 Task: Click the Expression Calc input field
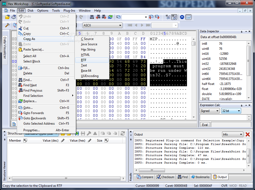[224, 117]
